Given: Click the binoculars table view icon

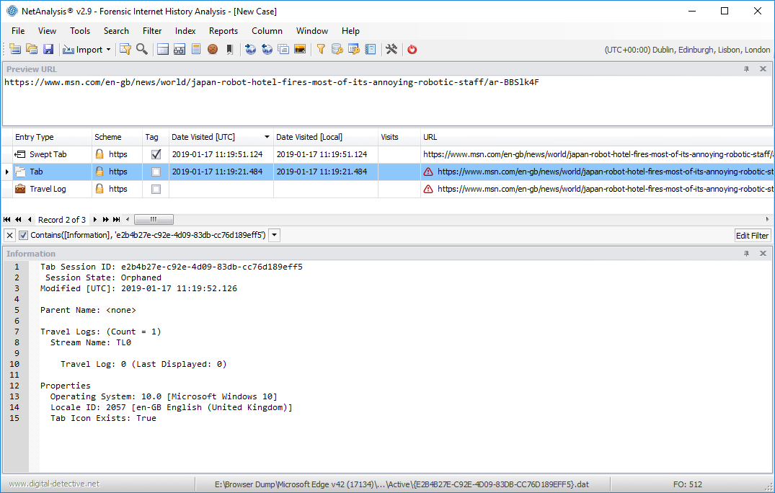Looking at the screenshot, I should point(180,49).
